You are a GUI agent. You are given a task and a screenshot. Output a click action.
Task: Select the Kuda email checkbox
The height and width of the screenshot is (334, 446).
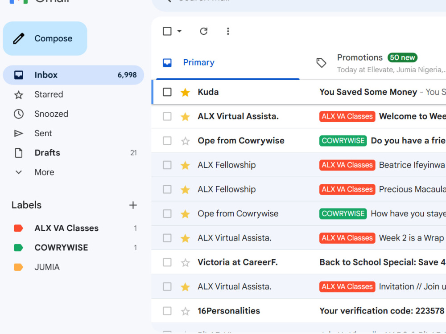(167, 92)
